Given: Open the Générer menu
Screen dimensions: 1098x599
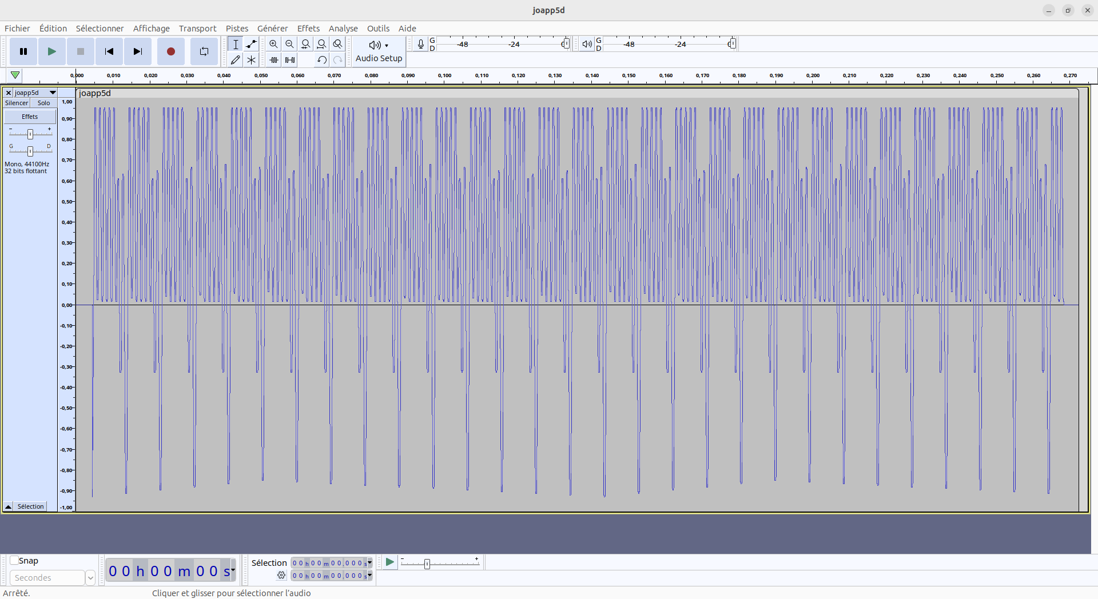Looking at the screenshot, I should tap(272, 29).
